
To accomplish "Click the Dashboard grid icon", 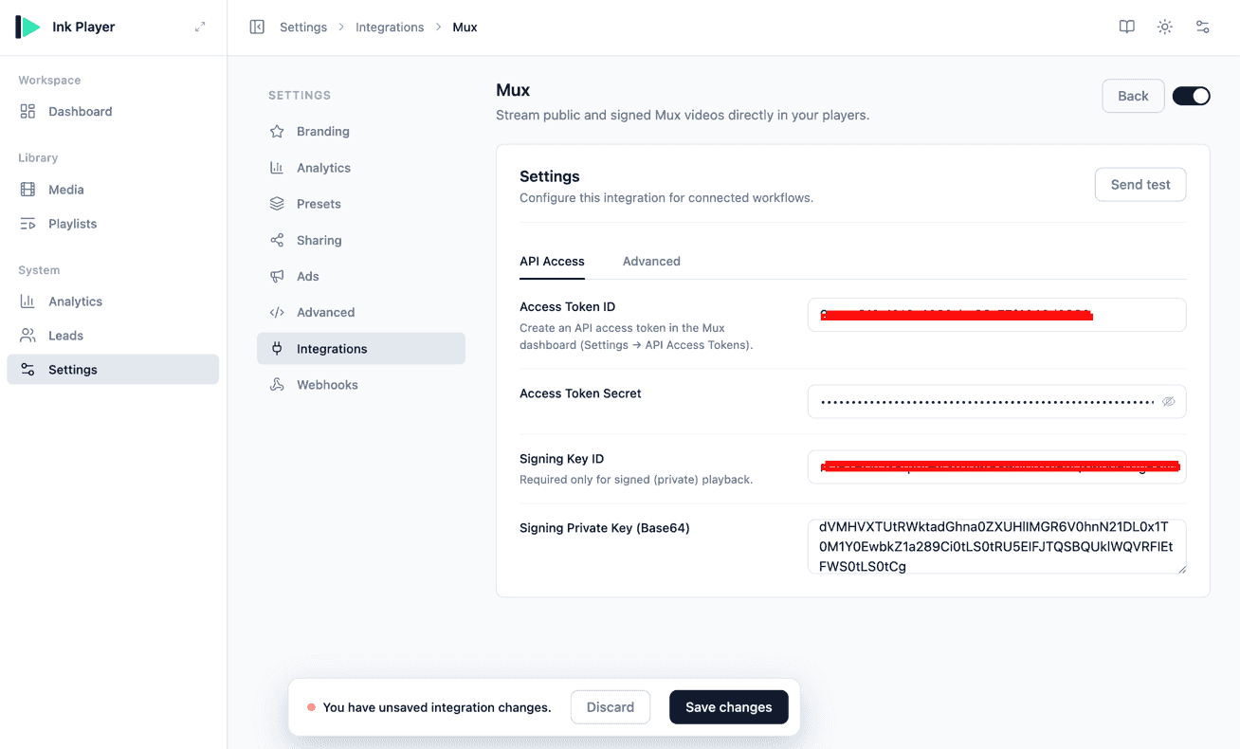I will click(x=27, y=111).
